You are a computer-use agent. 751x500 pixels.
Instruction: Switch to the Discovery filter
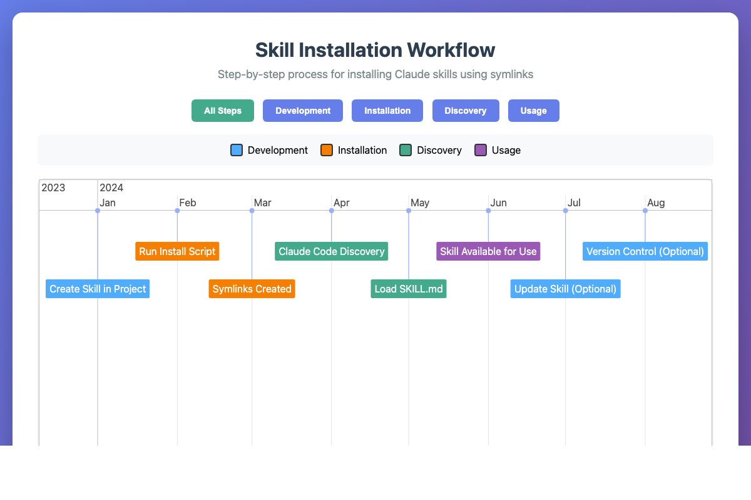tap(466, 111)
